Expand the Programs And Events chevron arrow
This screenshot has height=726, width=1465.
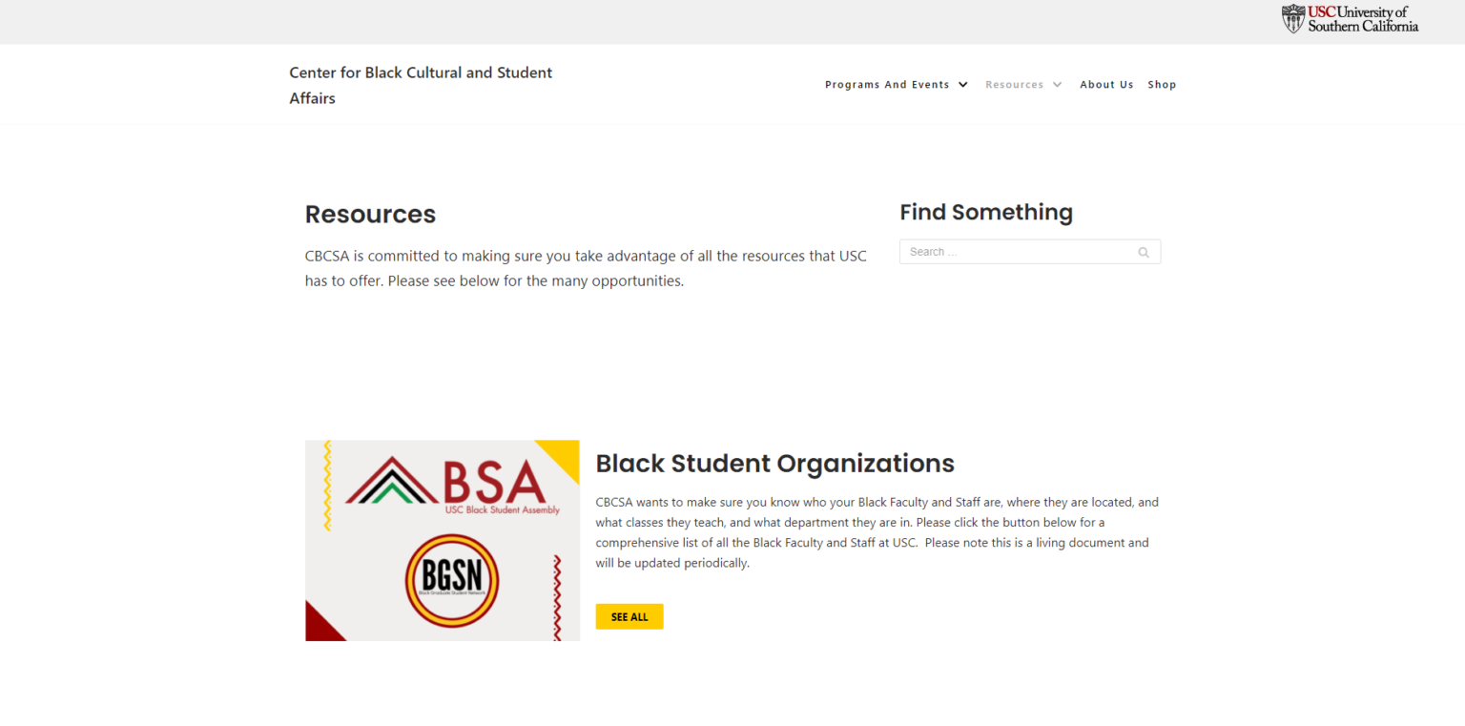click(963, 85)
